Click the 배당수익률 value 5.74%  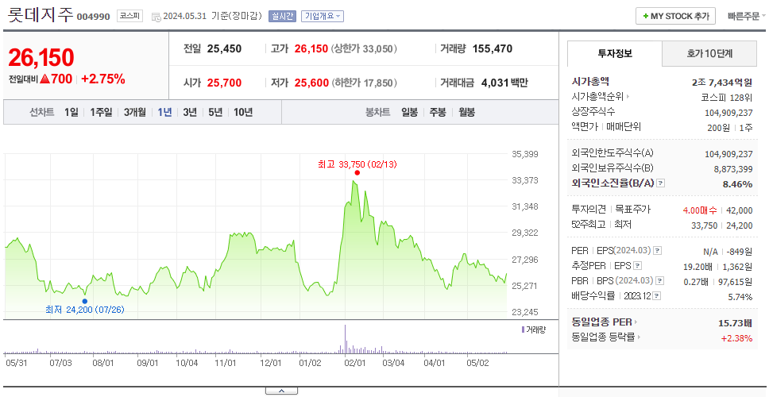point(740,296)
